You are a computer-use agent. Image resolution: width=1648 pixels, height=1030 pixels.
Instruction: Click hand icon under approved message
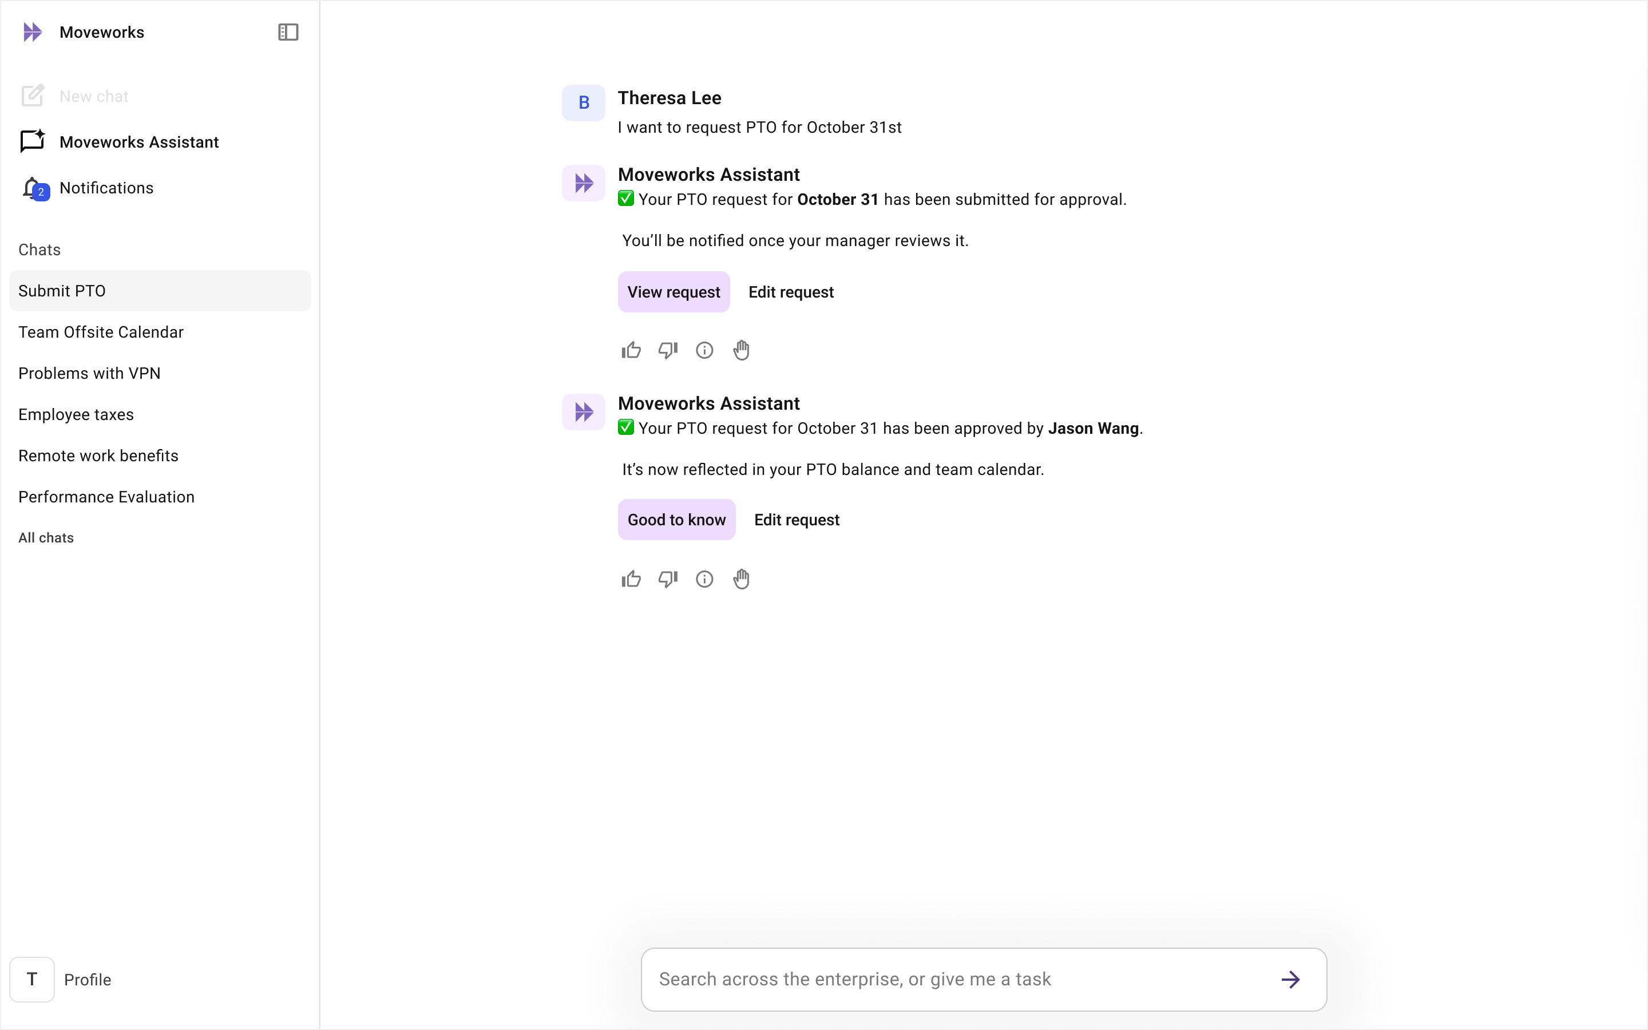(741, 579)
